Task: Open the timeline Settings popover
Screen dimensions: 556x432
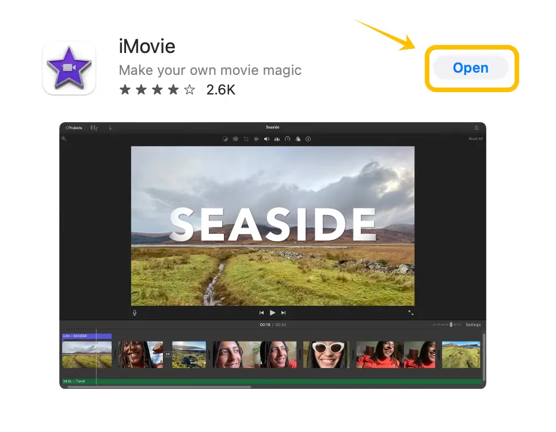Action: tap(473, 324)
